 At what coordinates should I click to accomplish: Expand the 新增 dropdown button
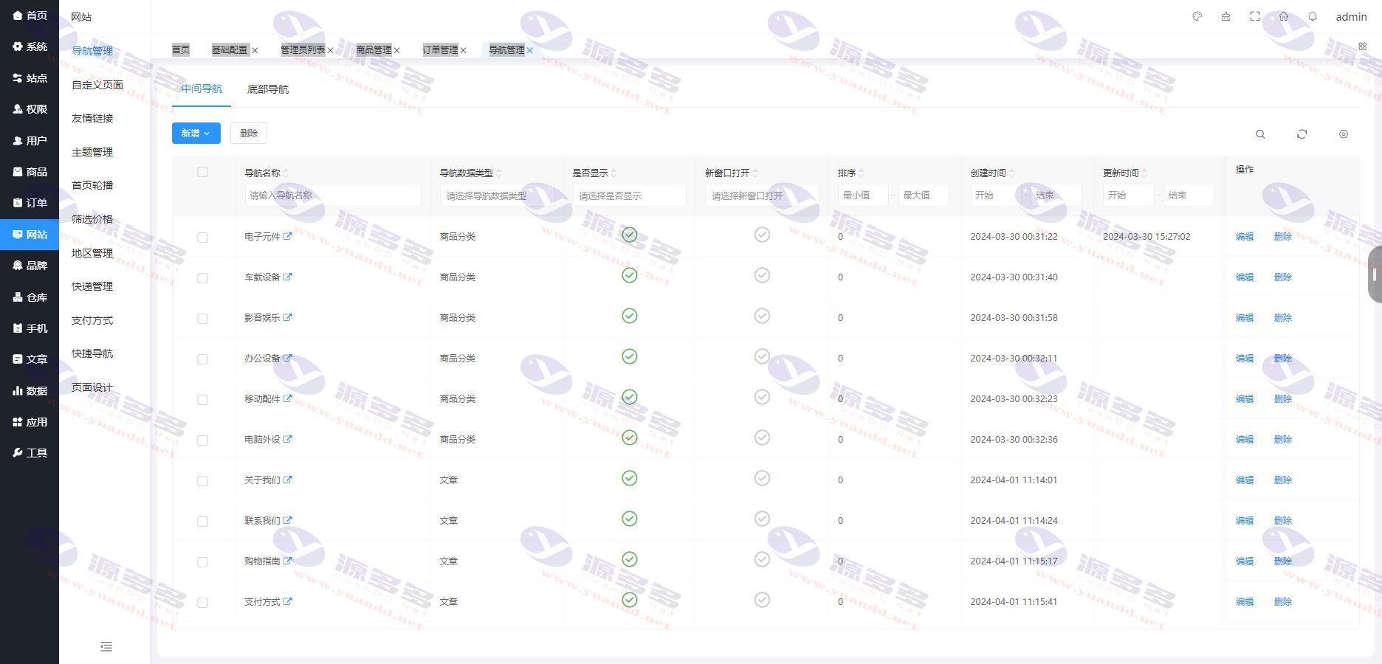(196, 134)
